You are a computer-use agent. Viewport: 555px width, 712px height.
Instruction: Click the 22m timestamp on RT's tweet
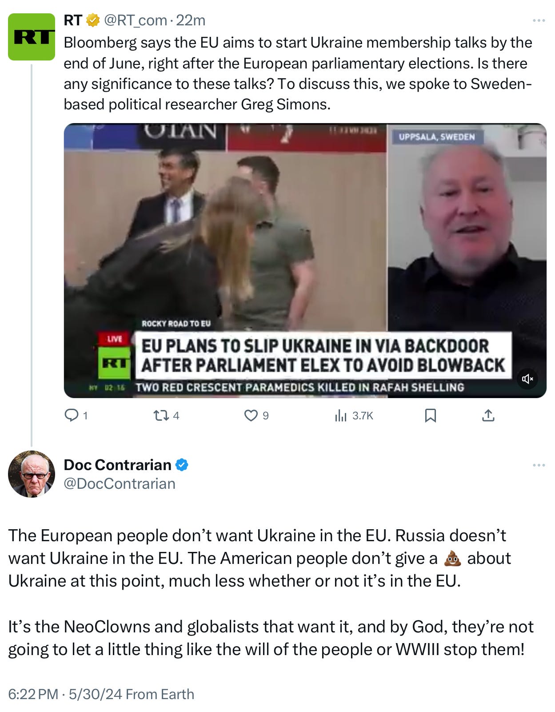[191, 20]
